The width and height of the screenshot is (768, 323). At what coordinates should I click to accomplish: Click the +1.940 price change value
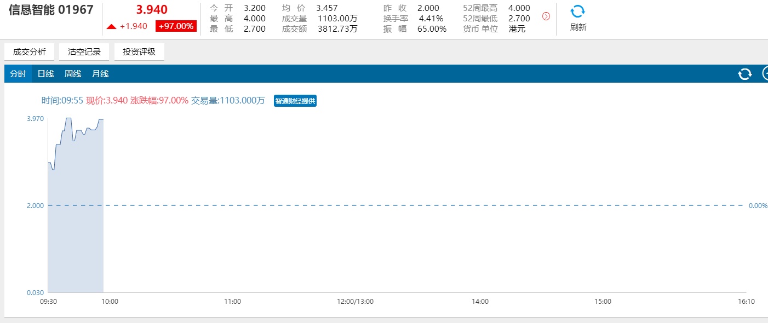point(134,26)
